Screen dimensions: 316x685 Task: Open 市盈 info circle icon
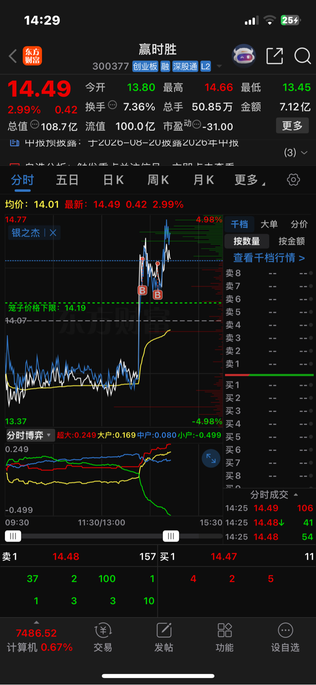tap(197, 124)
